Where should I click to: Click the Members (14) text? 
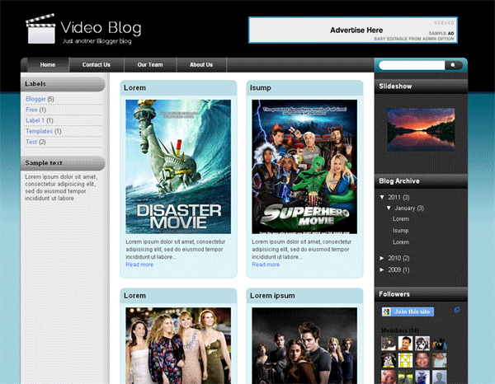400,330
